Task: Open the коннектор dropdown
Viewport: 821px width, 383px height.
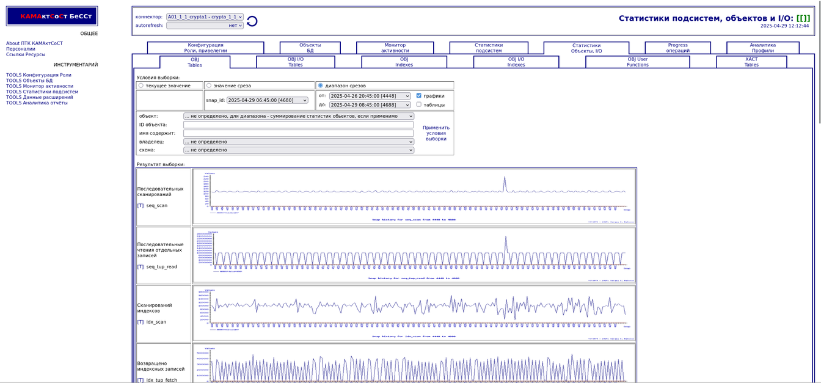Action: click(205, 17)
